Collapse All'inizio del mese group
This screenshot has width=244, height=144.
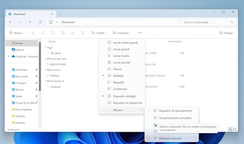[45, 59]
